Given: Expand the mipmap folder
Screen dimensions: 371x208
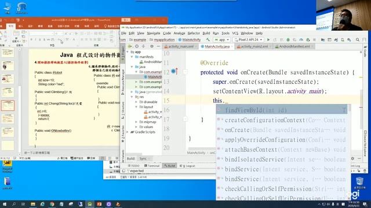Looking at the screenshot, I should (x=136, y=122).
